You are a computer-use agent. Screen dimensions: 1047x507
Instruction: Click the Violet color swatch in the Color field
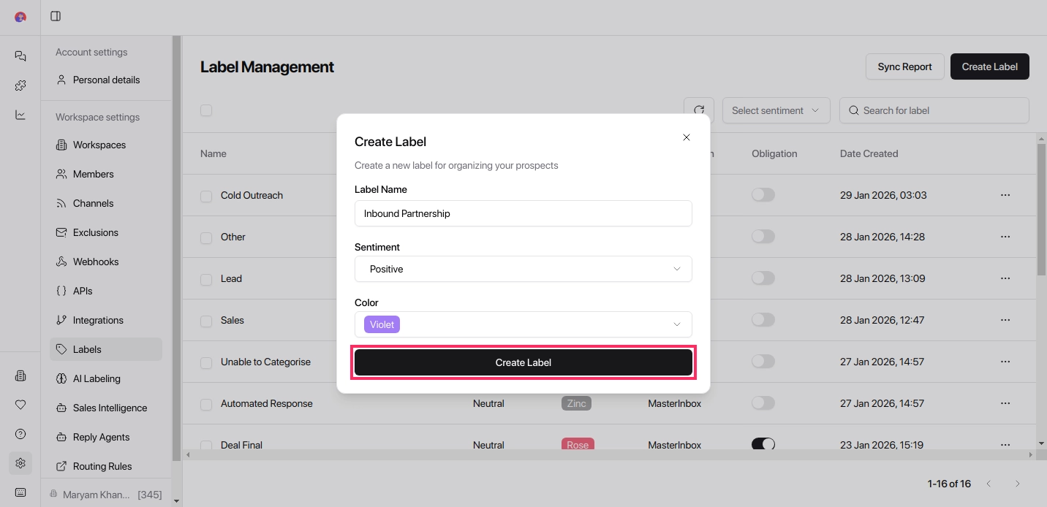(x=381, y=324)
